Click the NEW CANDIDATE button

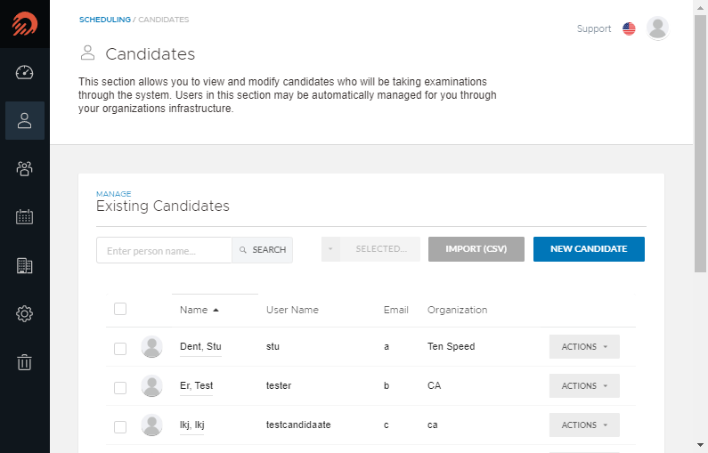pos(589,249)
